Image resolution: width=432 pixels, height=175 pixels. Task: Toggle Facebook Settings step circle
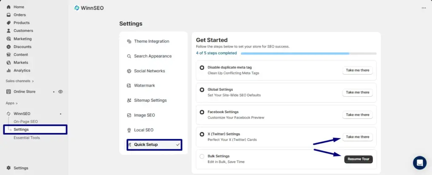(x=202, y=112)
